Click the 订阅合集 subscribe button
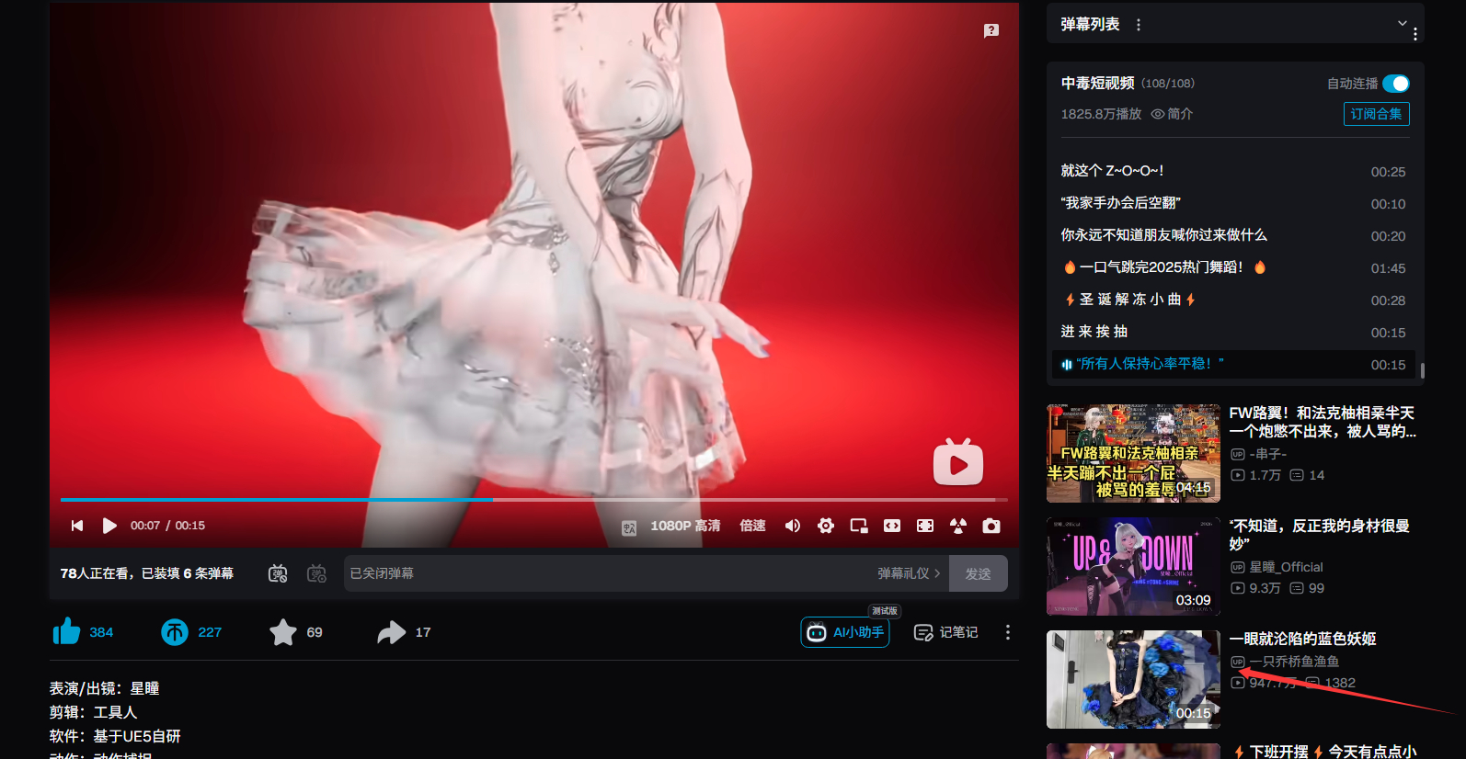This screenshot has width=1466, height=759. pos(1376,114)
